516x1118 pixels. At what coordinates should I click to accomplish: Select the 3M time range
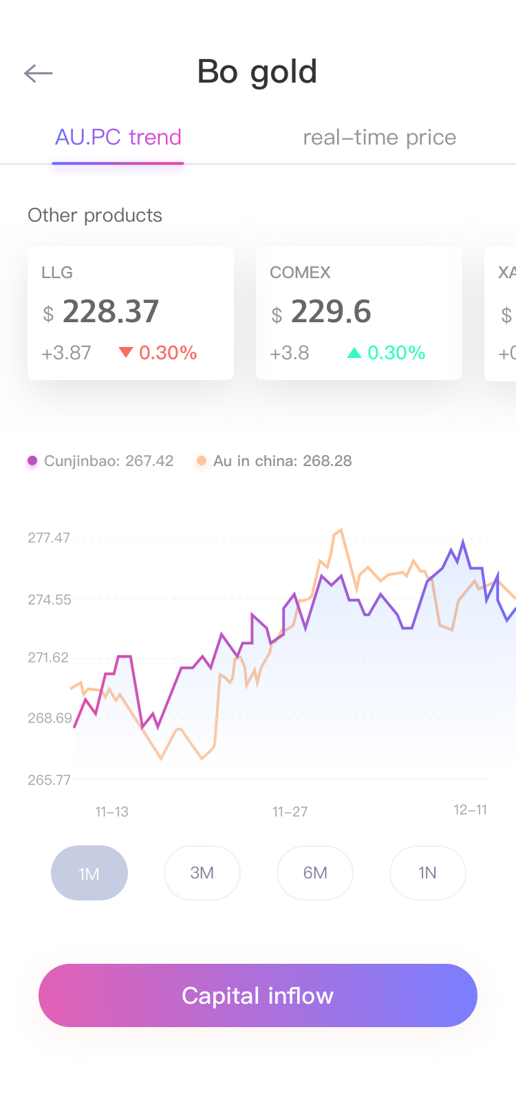point(202,873)
